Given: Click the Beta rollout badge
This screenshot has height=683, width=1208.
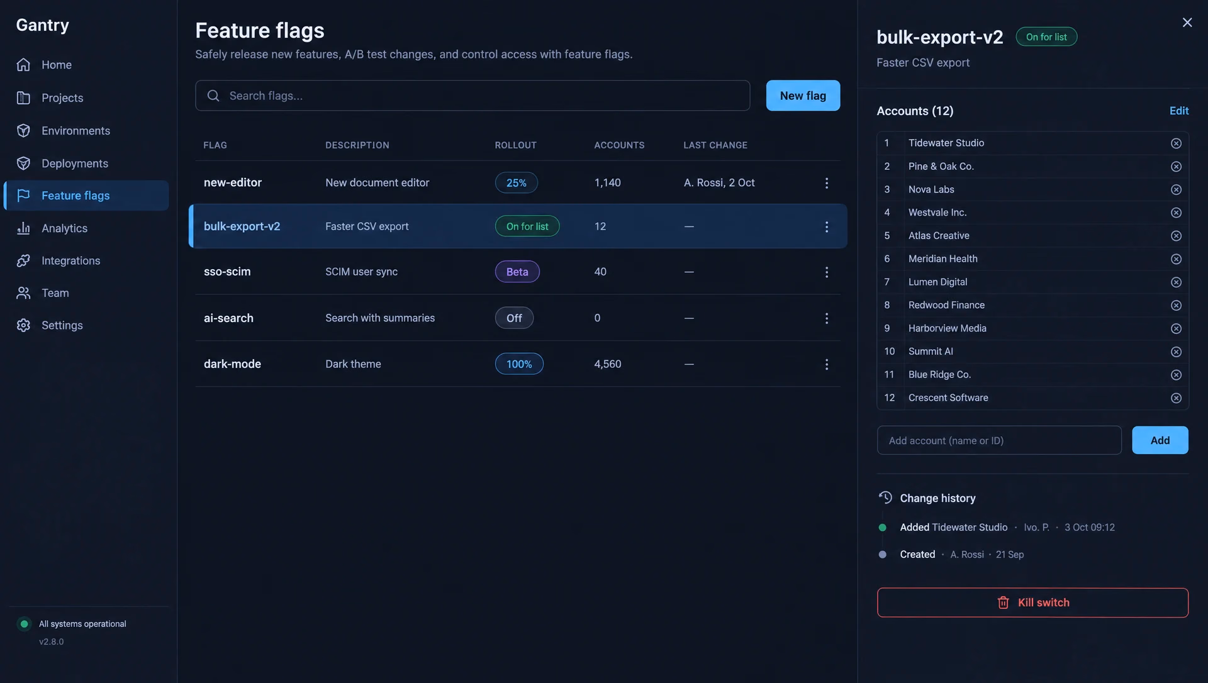Looking at the screenshot, I should tap(517, 272).
